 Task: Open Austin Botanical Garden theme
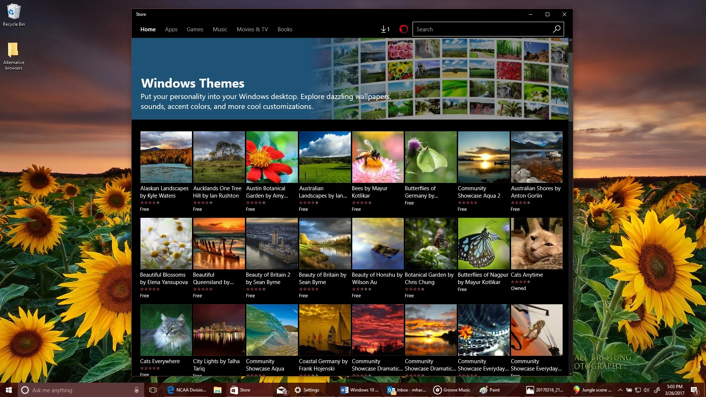point(272,171)
